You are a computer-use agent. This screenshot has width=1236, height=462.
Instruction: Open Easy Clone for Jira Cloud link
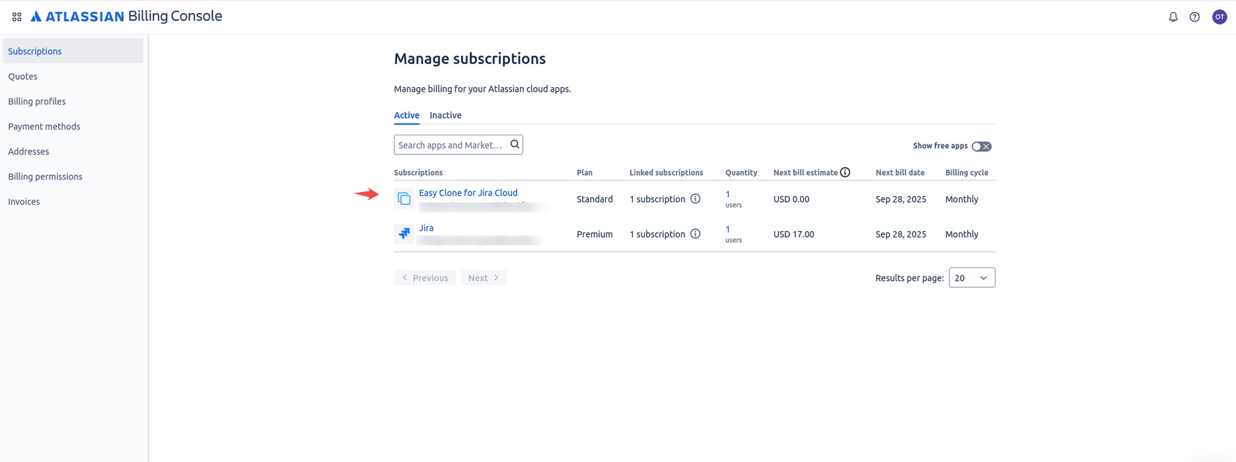click(x=468, y=193)
